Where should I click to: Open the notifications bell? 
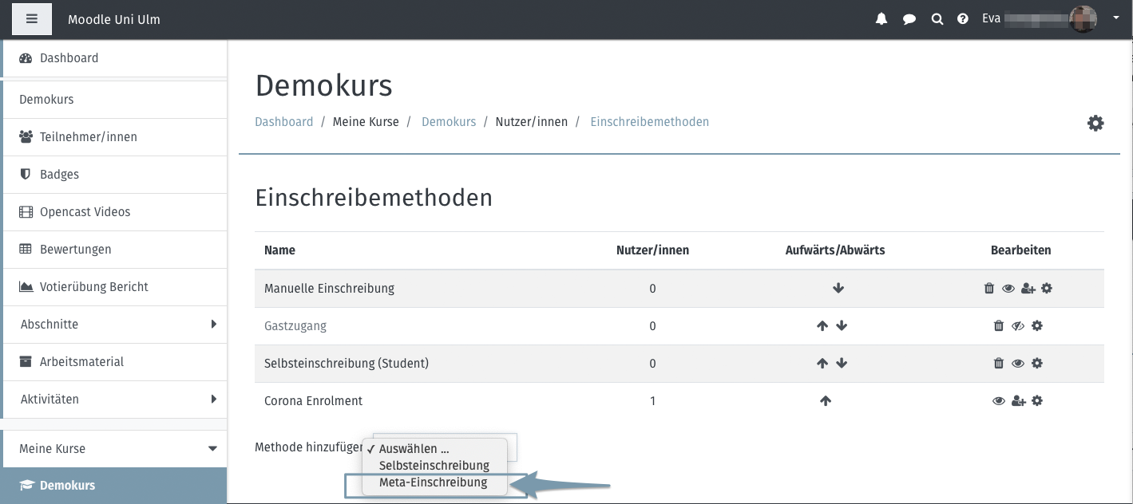881,19
